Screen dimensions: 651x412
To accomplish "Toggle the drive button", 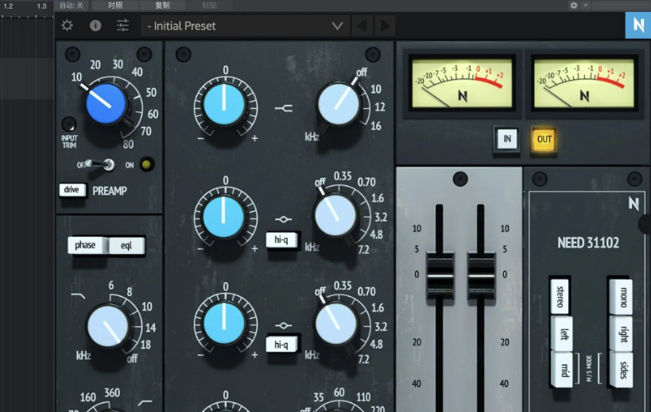I will click(x=72, y=190).
